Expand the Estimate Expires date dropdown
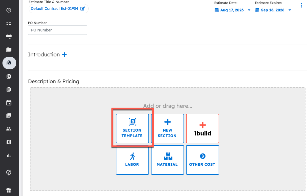Viewport: 307px width, 196px height. point(290,10)
